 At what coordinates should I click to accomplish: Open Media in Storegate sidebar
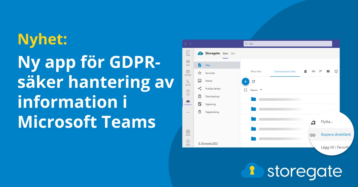[217, 81]
